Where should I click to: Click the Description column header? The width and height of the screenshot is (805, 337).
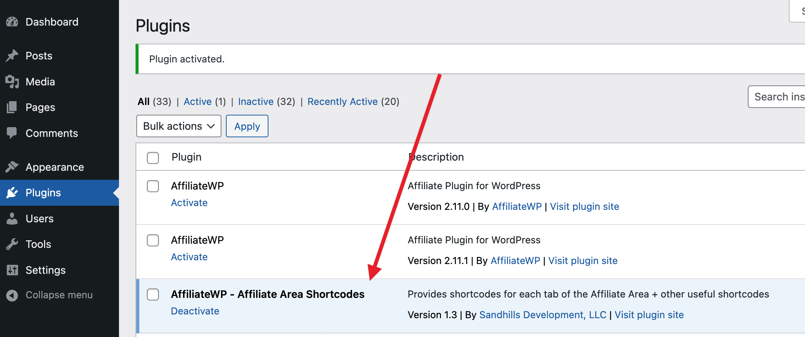click(x=436, y=157)
